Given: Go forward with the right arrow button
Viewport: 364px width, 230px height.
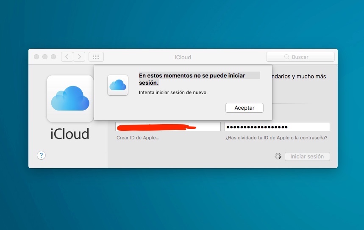Looking at the screenshot, I should pos(79,57).
